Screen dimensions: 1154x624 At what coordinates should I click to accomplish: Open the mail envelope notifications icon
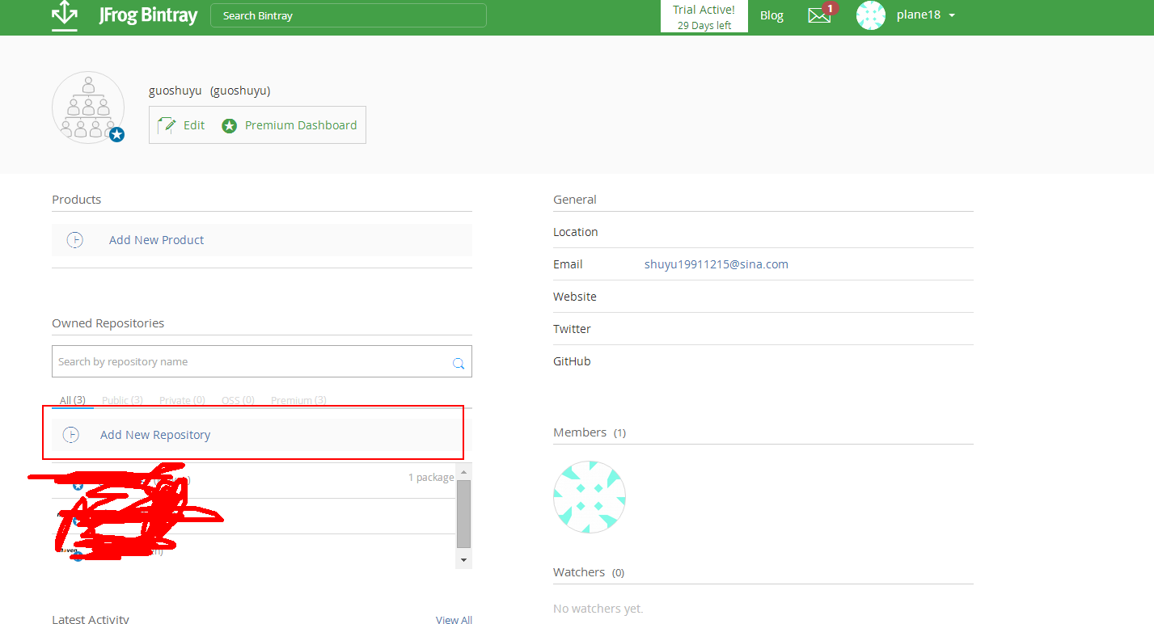pos(819,15)
